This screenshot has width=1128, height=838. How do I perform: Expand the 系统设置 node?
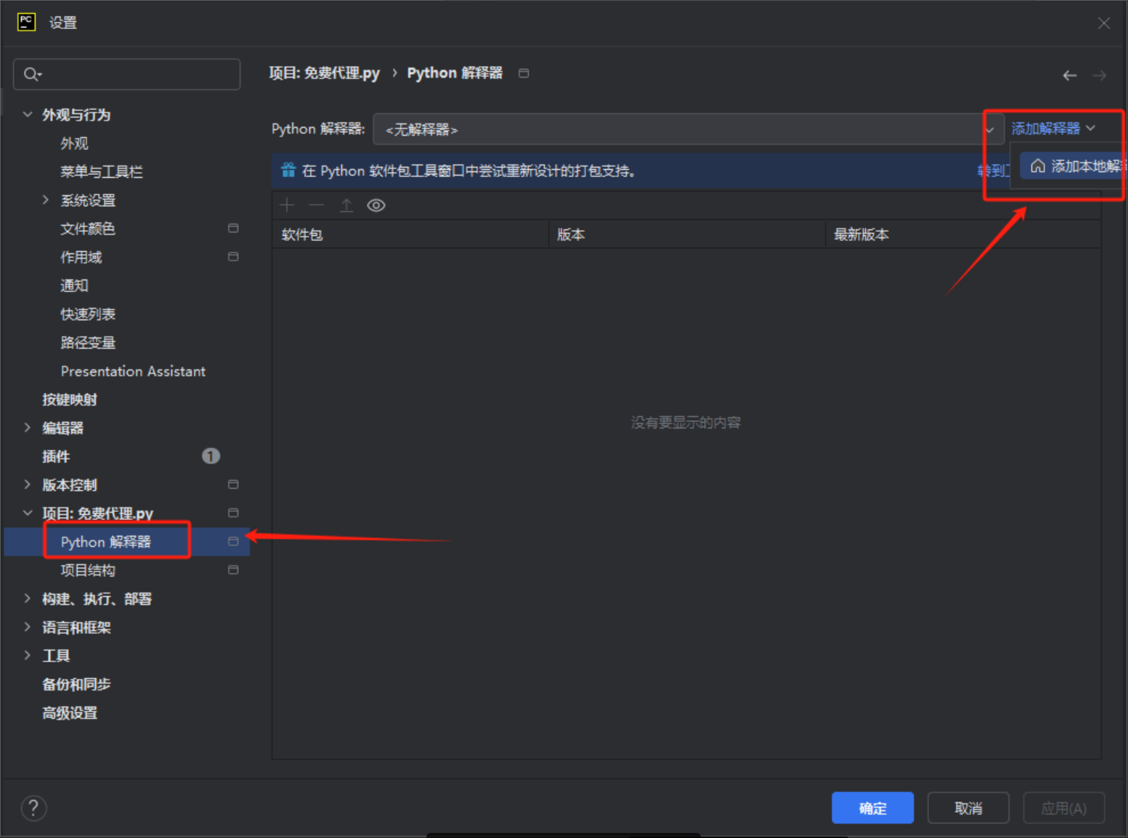click(46, 200)
